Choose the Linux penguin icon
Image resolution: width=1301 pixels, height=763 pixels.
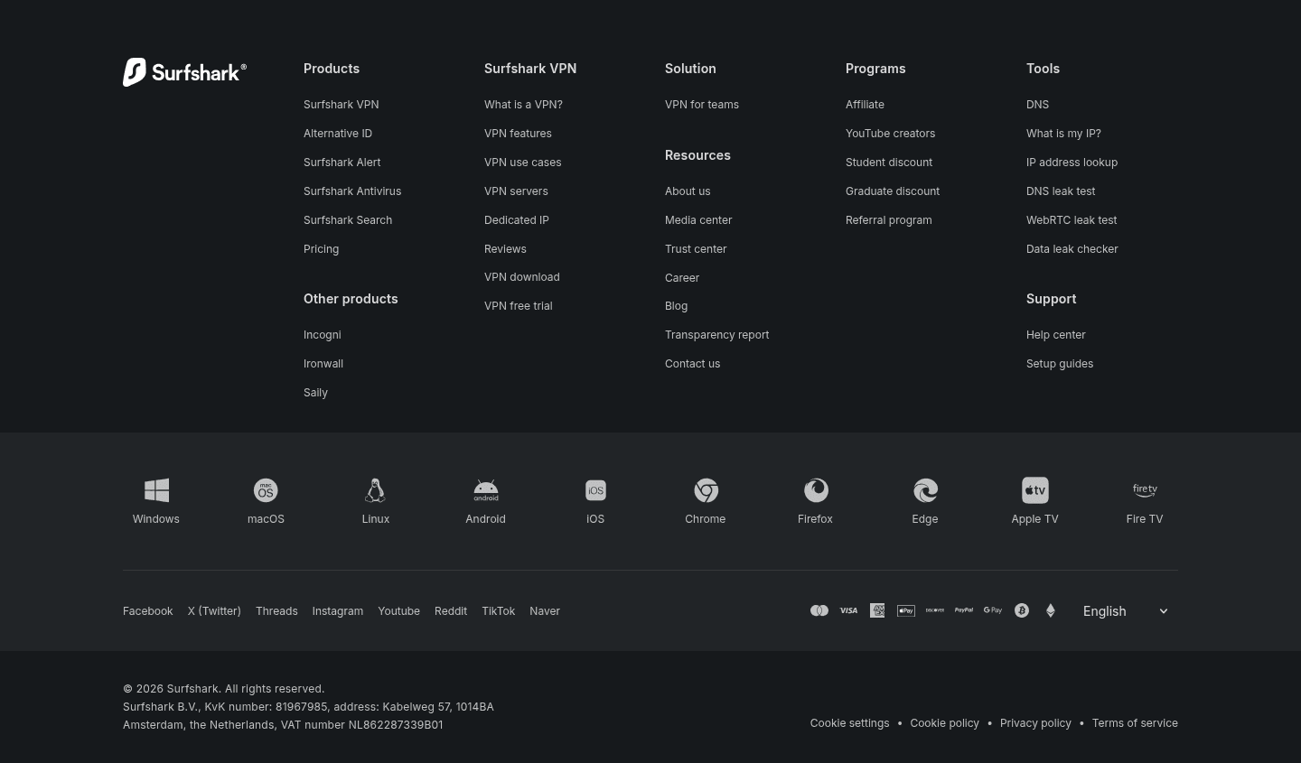click(376, 490)
